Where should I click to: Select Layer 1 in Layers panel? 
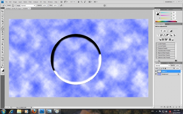[x=168, y=71]
